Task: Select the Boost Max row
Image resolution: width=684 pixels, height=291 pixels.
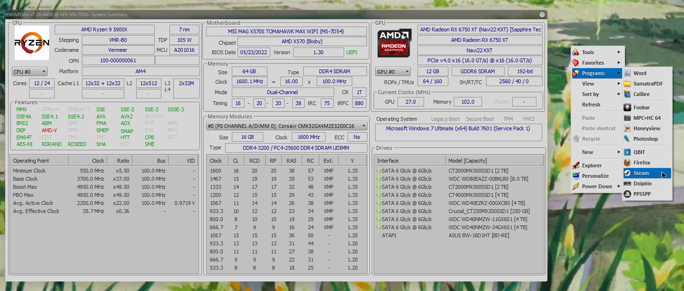Action: pyautogui.click(x=104, y=187)
